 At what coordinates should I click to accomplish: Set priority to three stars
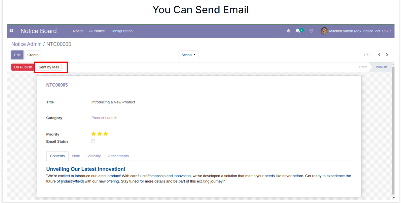click(x=106, y=134)
